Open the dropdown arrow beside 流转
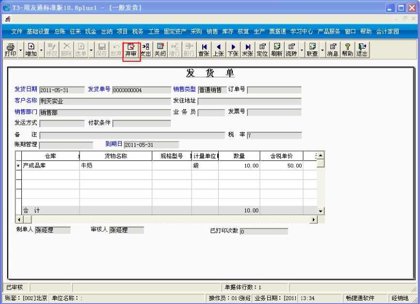Screen dimensions: 420x304 click(302, 50)
